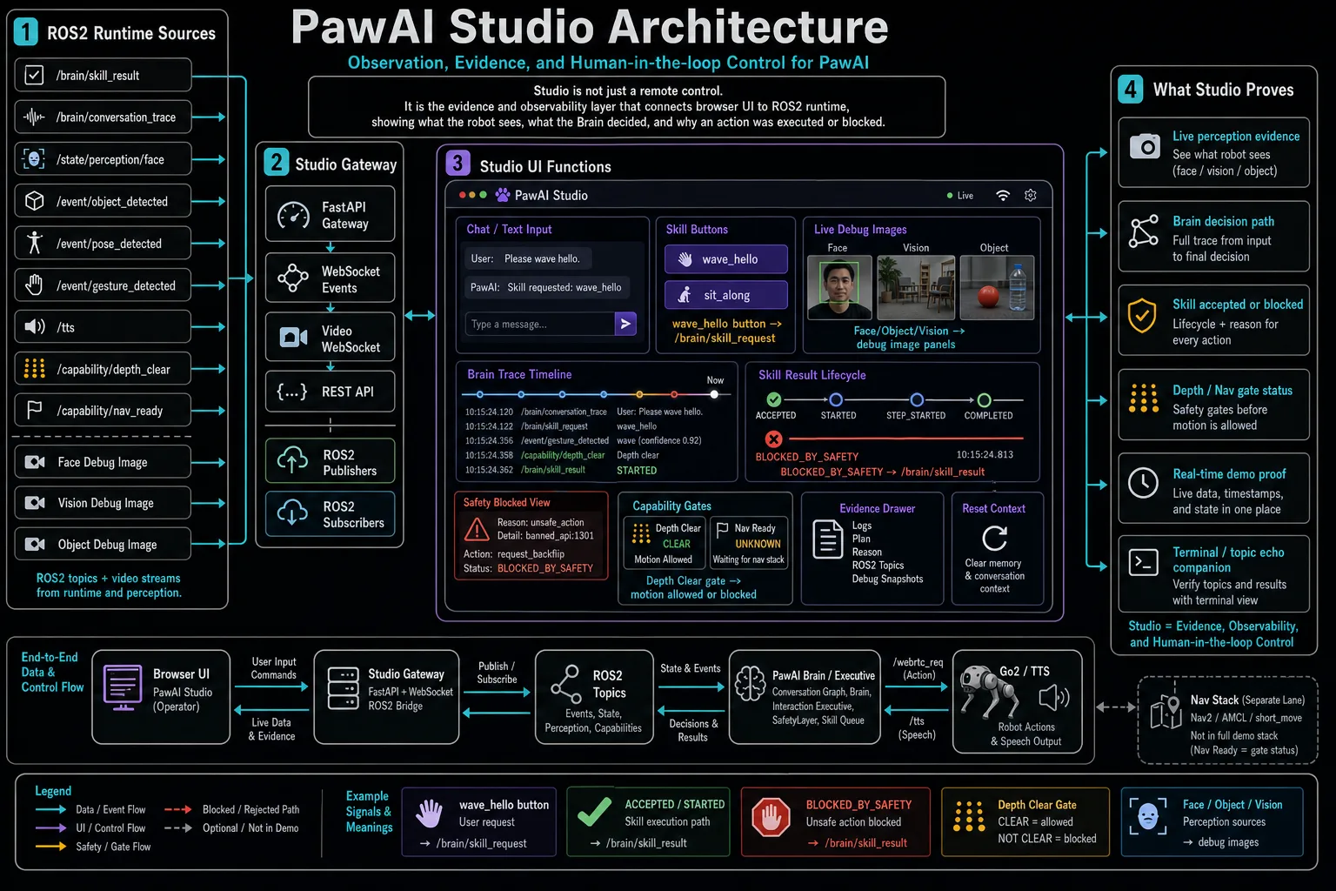
Task: Click the face-scan icon next to /state/perception/face
Action: (34, 158)
